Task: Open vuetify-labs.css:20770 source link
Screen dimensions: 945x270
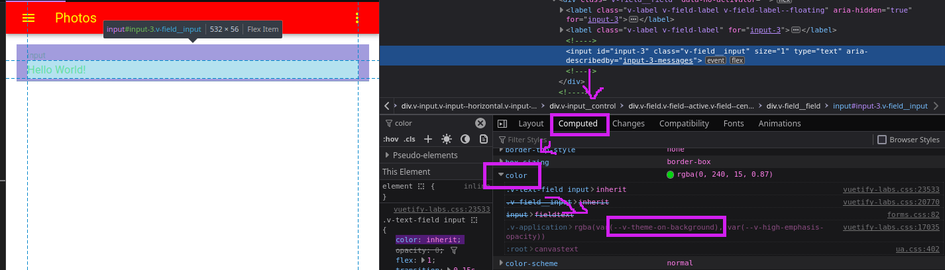Action: tap(891, 202)
